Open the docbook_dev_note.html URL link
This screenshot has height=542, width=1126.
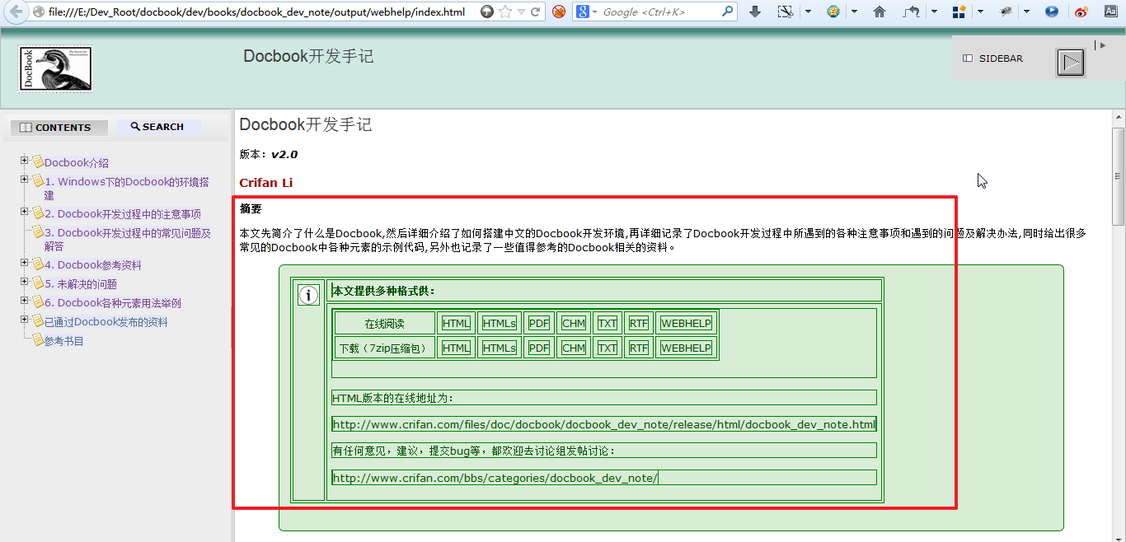603,424
